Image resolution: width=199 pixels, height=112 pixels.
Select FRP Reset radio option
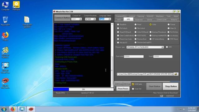pos(169,39)
